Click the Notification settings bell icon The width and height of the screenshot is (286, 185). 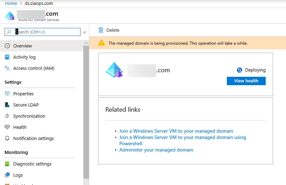point(7,139)
